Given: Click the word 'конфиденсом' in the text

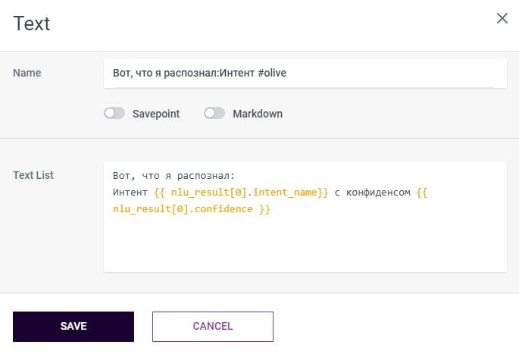Looking at the screenshot, I should coord(378,193).
